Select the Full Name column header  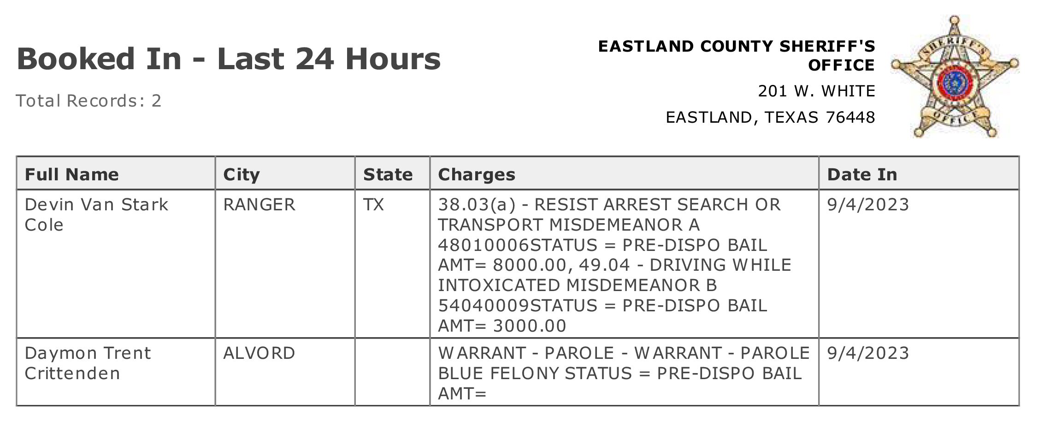click(x=116, y=173)
